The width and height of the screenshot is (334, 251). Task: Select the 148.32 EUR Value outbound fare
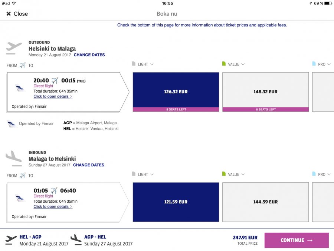[266, 92]
